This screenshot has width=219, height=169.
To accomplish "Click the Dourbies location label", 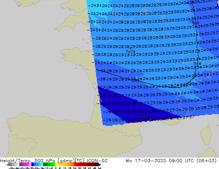I will tap(143, 116).
